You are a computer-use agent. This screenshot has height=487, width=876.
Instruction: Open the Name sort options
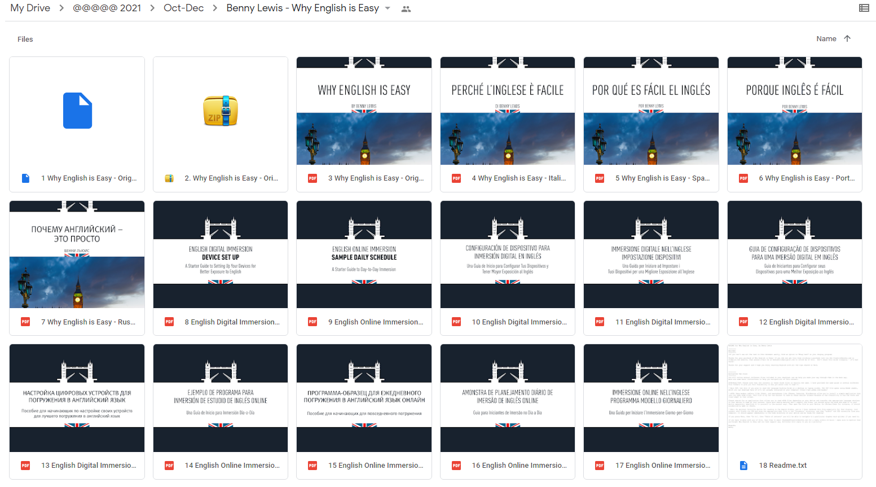point(826,39)
